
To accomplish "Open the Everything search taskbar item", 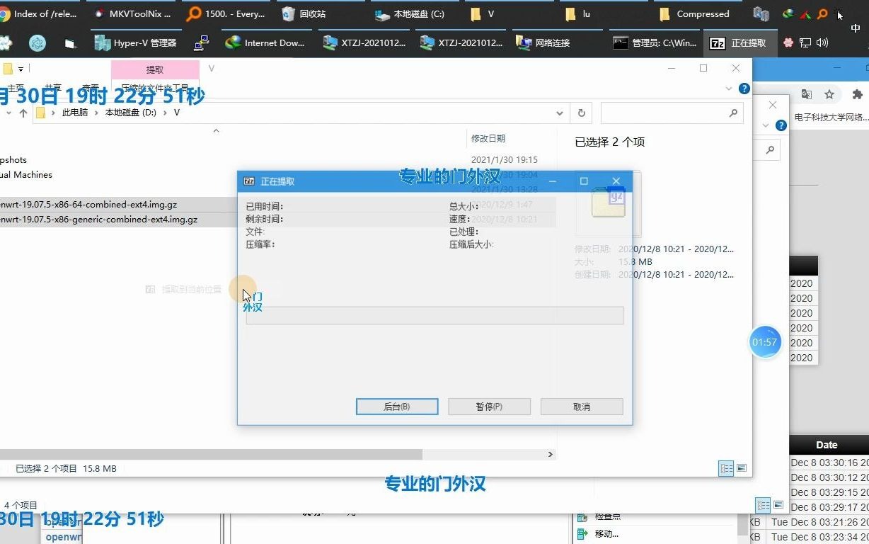I will pyautogui.click(x=226, y=13).
